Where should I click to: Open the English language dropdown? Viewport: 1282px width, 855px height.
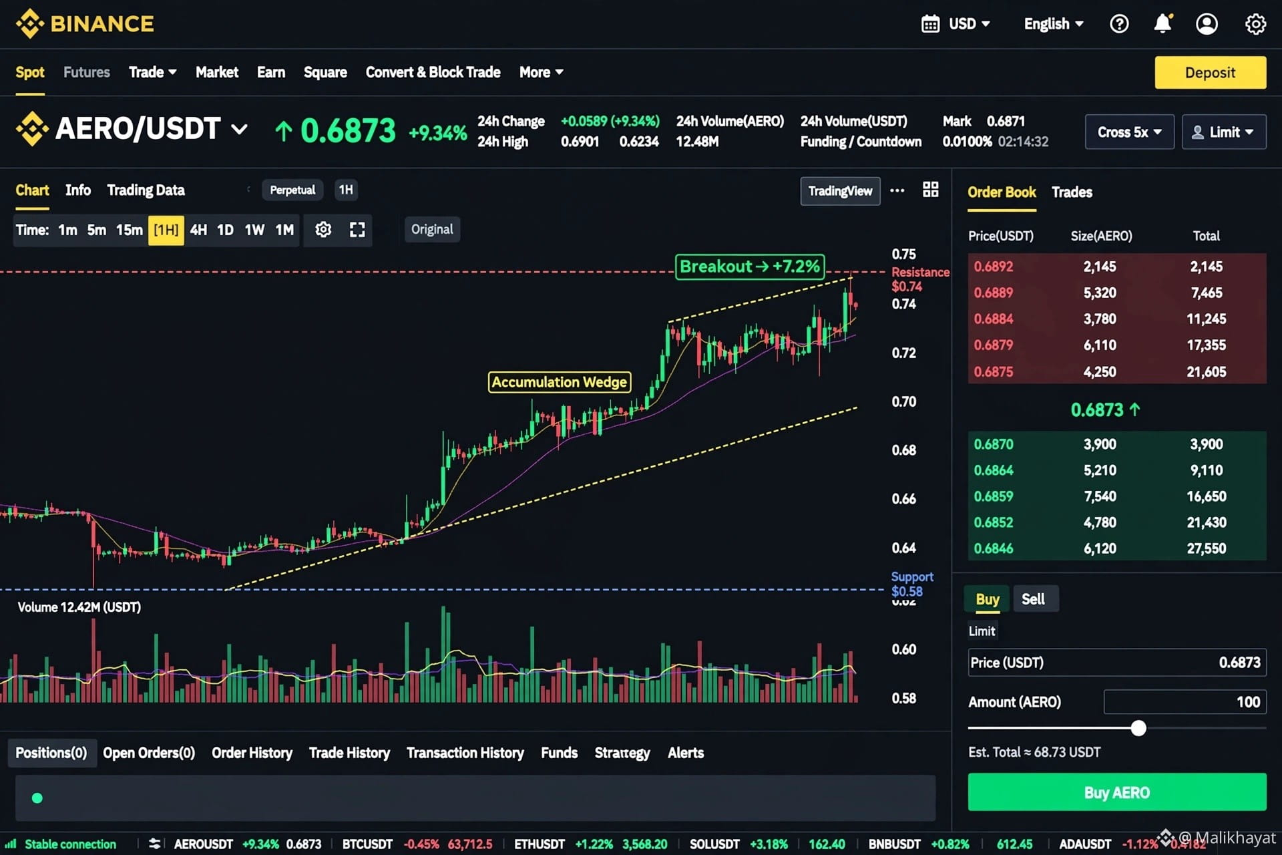point(1054,24)
